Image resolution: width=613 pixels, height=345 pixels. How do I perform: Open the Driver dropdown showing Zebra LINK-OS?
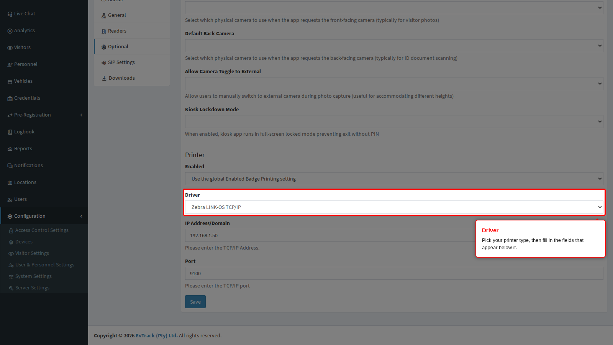tap(394, 207)
